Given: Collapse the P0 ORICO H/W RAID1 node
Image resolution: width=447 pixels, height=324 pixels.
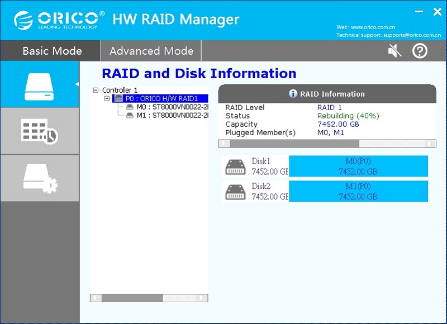Looking at the screenshot, I should pos(107,99).
